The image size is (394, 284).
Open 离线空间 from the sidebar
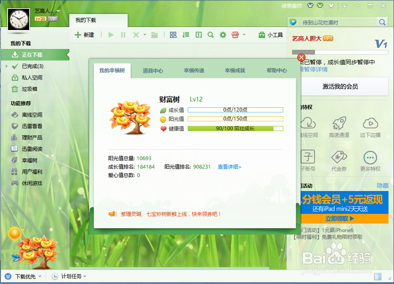pyautogui.click(x=27, y=115)
